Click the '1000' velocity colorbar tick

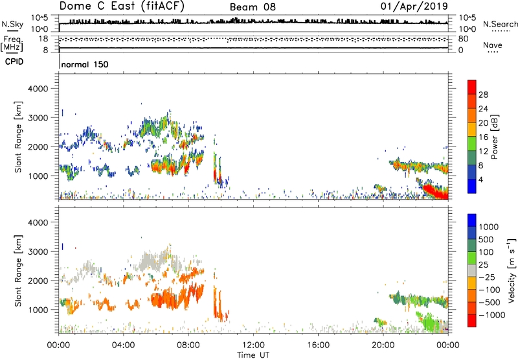click(x=489, y=227)
